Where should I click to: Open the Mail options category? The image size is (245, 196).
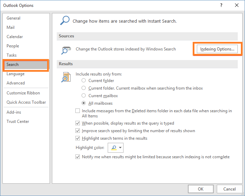tap(26, 27)
